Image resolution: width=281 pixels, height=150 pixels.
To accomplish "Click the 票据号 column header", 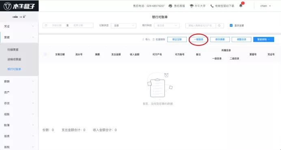I will [253, 54].
